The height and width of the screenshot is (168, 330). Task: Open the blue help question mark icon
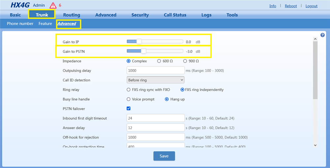pyautogui.click(x=322, y=35)
